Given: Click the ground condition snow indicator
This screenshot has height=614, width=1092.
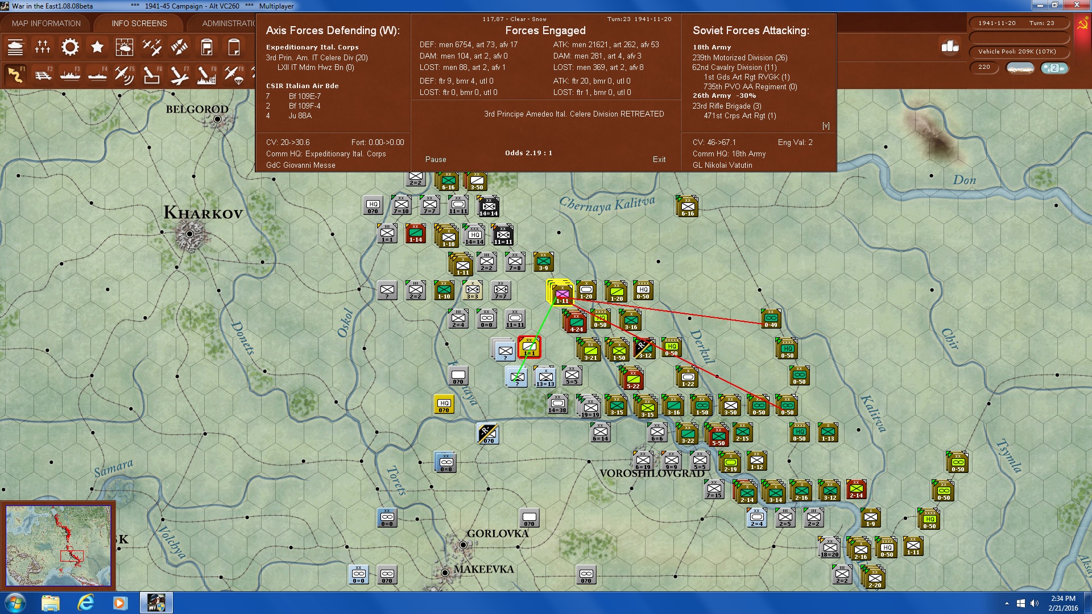Looking at the screenshot, I should [x=1020, y=68].
